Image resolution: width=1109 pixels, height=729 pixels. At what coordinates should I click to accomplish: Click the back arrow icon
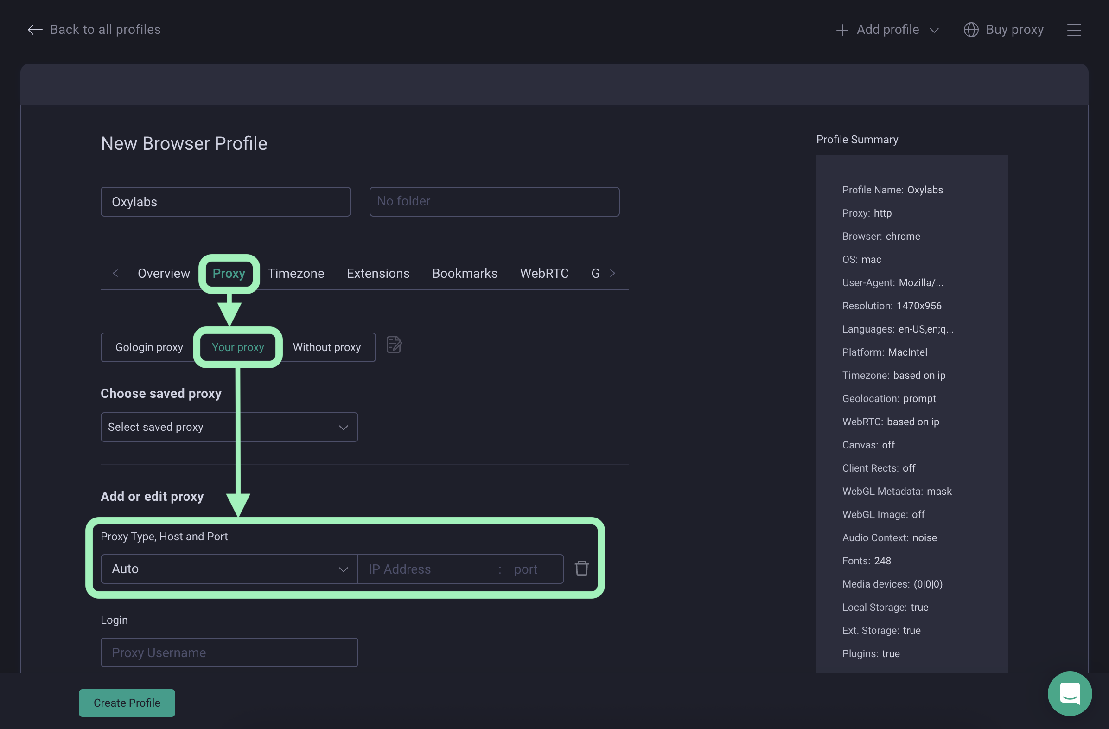(x=35, y=30)
